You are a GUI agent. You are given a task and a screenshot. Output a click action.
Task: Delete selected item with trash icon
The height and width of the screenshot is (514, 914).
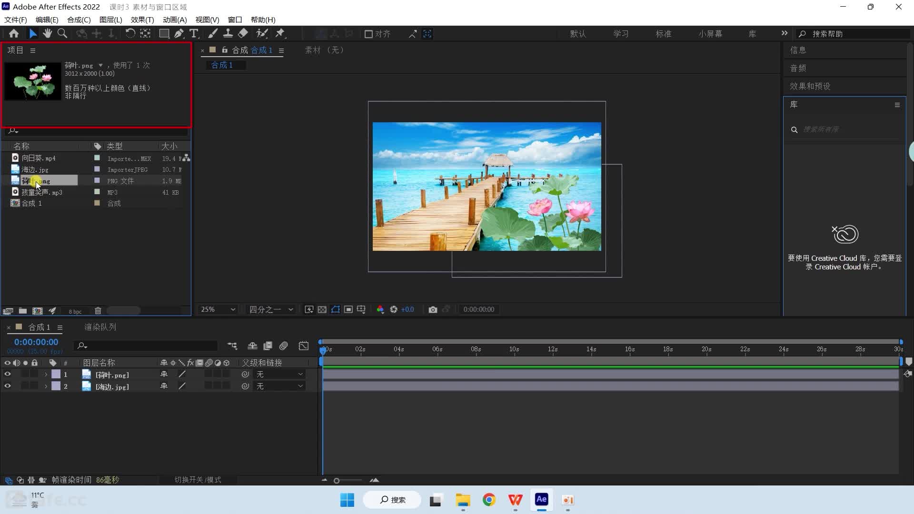98,311
